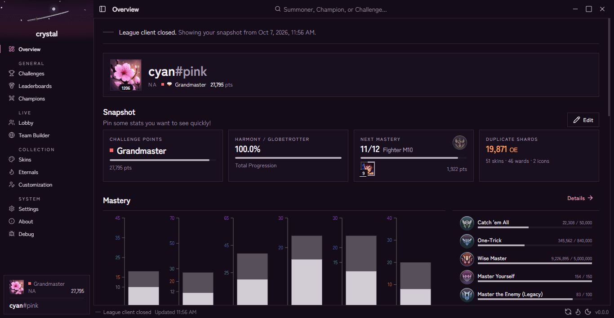Open the Duplicate Shards card
614x318 pixels.
pyautogui.click(x=539, y=156)
